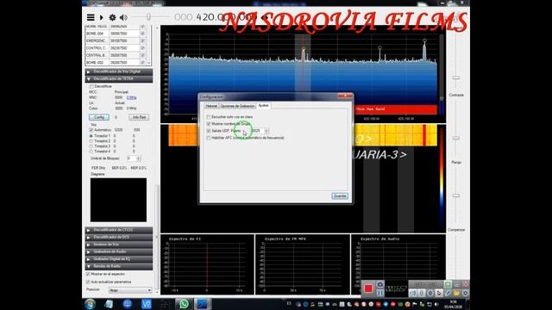The height and width of the screenshot is (310, 552).
Task: Click the recorder speaker icon
Action: click(413, 293)
